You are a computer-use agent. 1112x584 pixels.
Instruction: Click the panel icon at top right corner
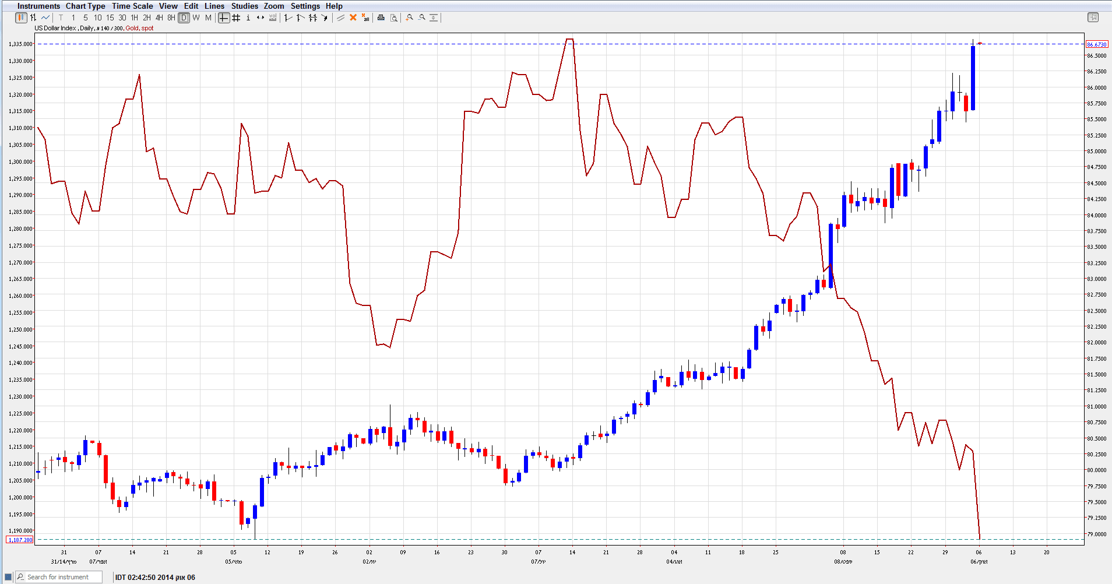tap(1093, 17)
